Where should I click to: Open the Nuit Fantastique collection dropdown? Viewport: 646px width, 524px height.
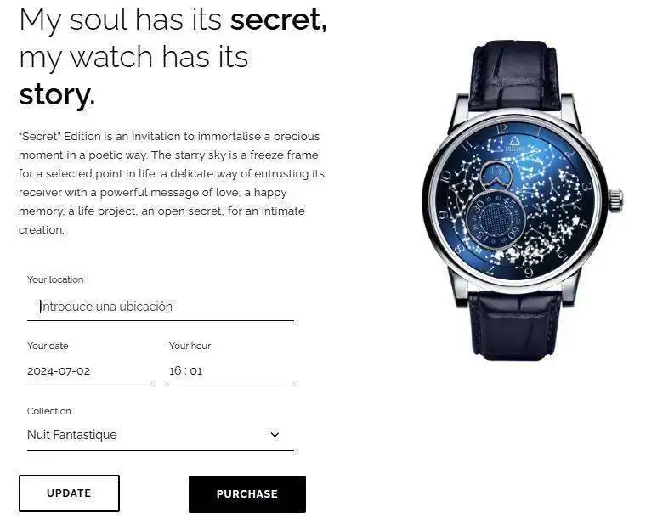click(161, 435)
